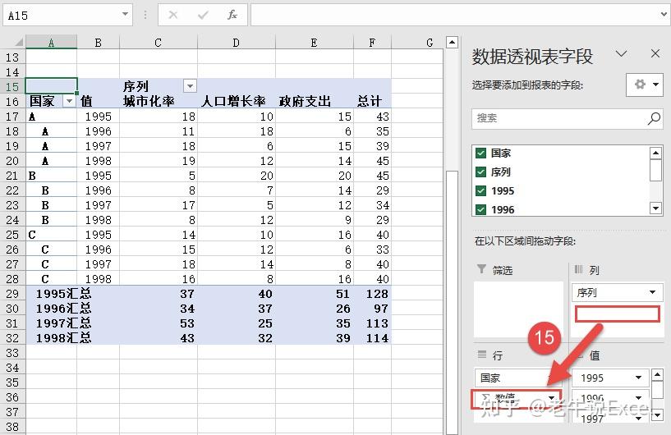The height and width of the screenshot is (435, 671).
Task: Select the 1997汇总 row label
Action: [x=63, y=323]
